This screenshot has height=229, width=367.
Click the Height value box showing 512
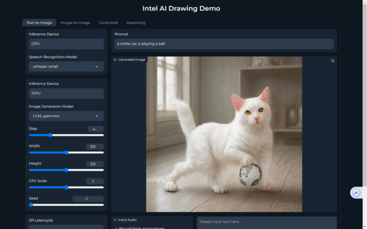95,164
